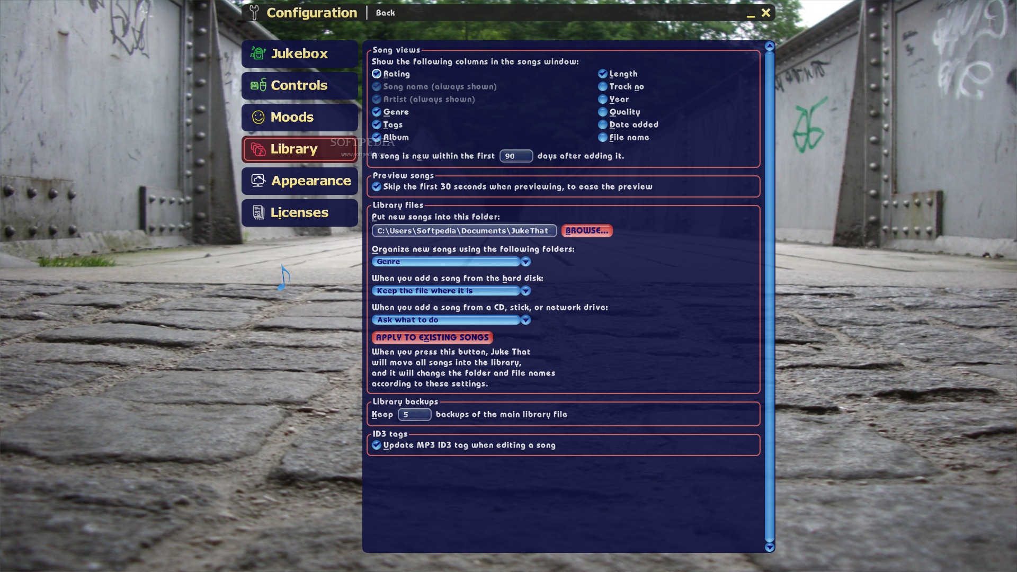Uncheck the Album column checkbox
Viewport: 1017px width, 572px height.
click(377, 137)
